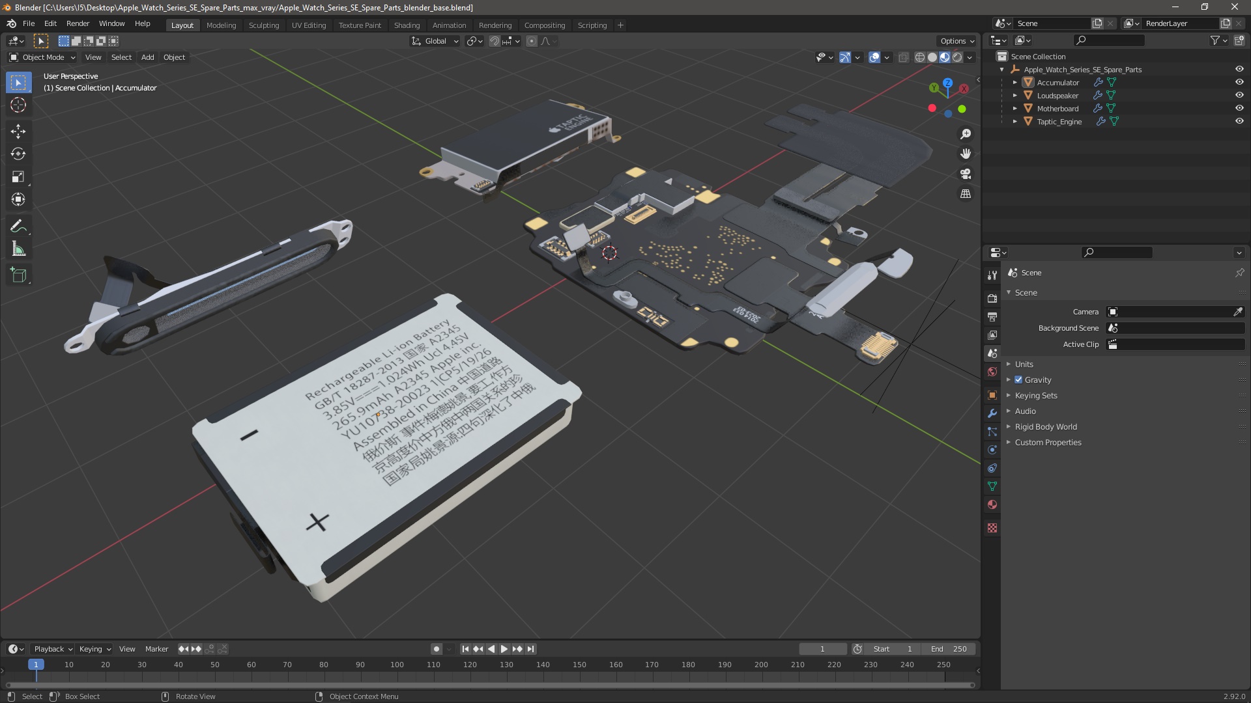Toggle camera view icon
Image resolution: width=1251 pixels, height=703 pixels.
[x=966, y=174]
